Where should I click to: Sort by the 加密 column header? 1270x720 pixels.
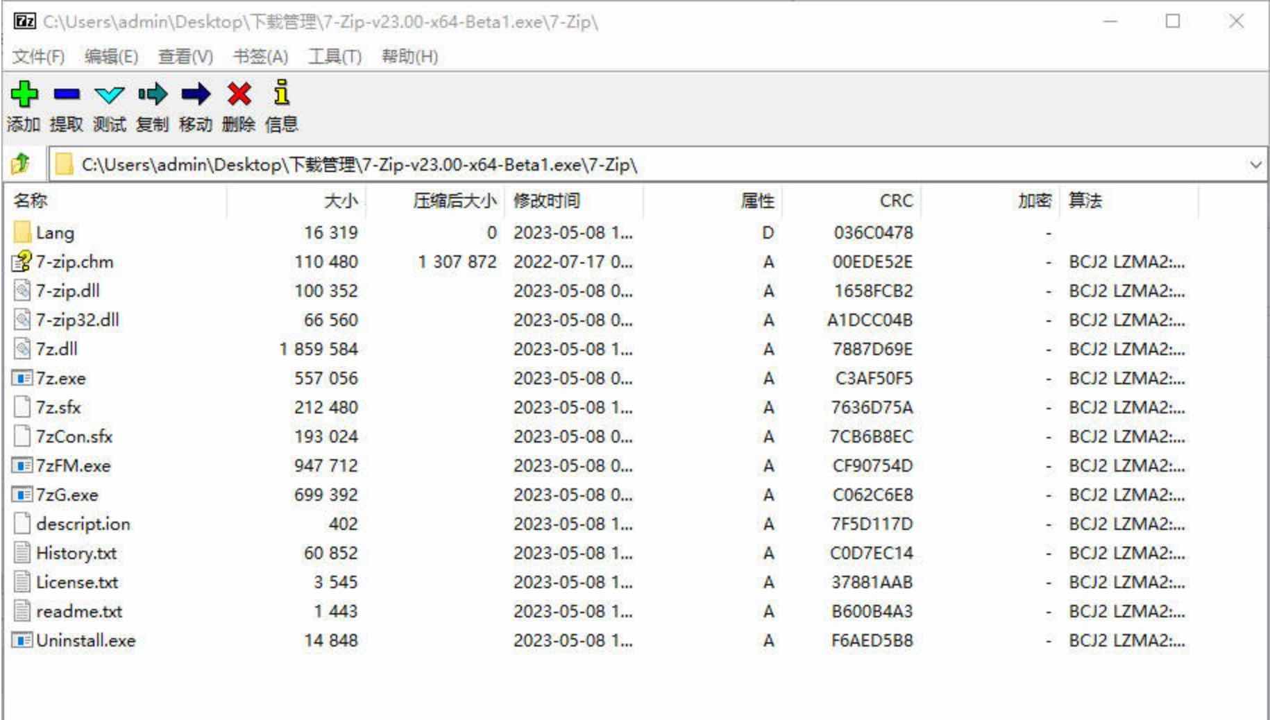[990, 200]
